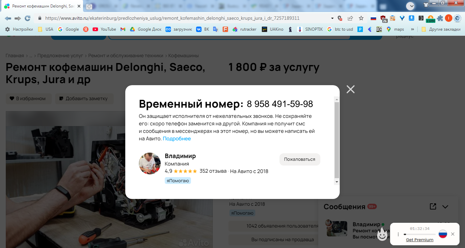Go forward with the browser forward arrow

pyautogui.click(x=17, y=18)
